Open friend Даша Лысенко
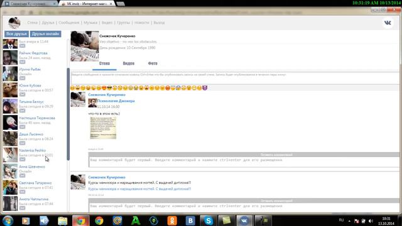This screenshot has width=402, height=226. point(31,134)
